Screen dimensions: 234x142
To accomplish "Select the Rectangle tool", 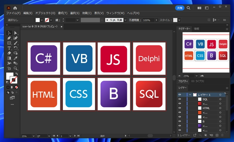I will point(9,43).
